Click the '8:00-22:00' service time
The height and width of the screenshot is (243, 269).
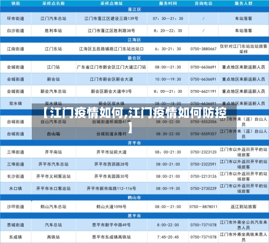168,225
